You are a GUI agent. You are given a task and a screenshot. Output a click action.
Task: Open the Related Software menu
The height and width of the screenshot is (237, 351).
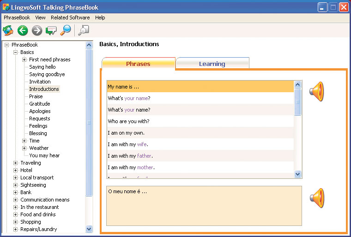70,18
